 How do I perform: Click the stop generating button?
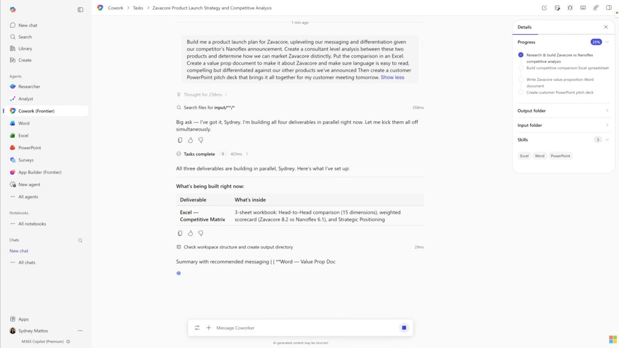tap(404, 328)
